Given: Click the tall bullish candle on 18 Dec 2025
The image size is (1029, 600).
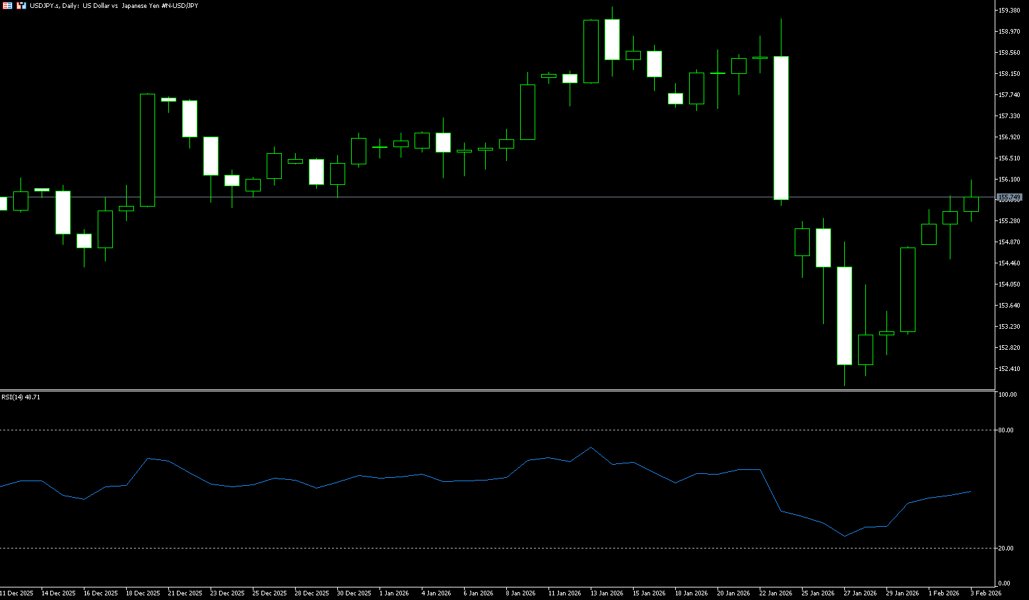Looking at the screenshot, I should click(x=147, y=150).
